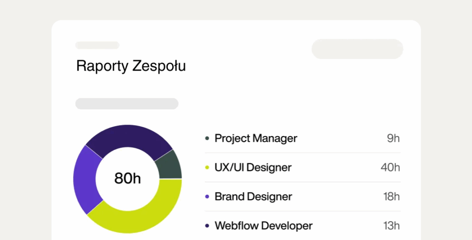Select the Webflow Developer legend label
The height and width of the screenshot is (240, 472).
264,226
